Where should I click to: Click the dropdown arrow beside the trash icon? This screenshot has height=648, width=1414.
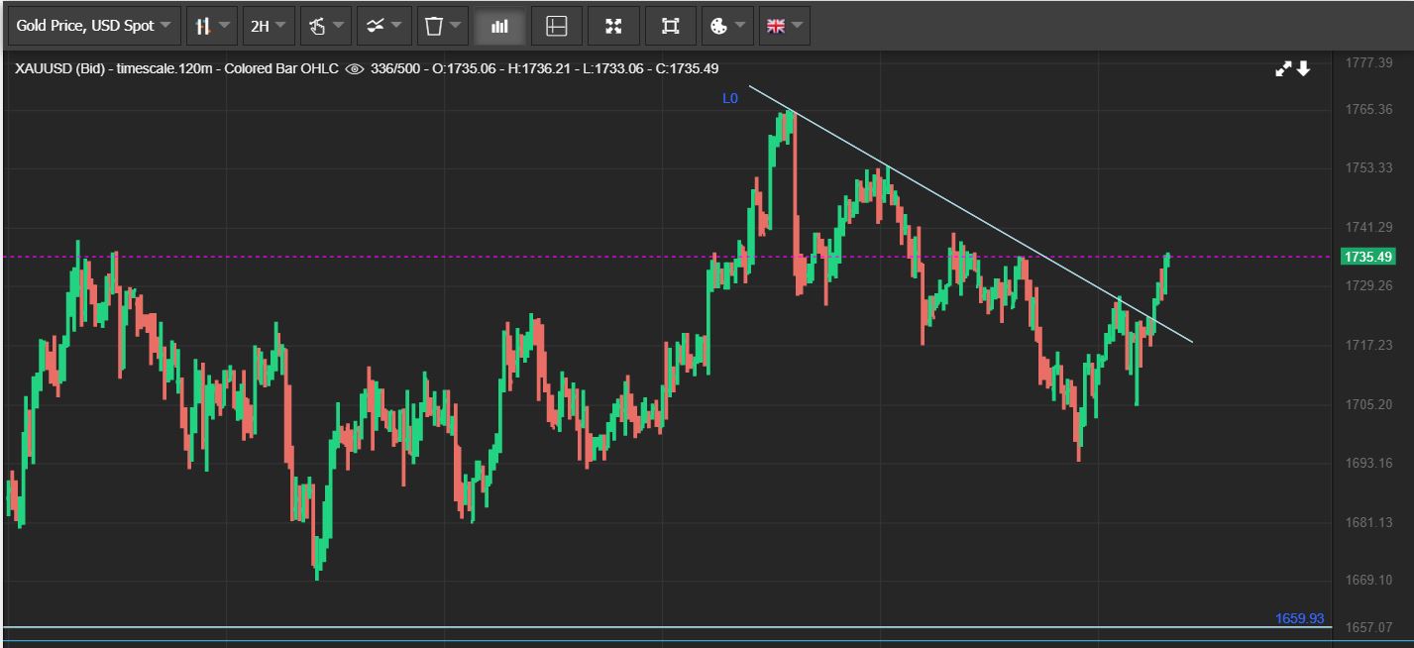[455, 26]
